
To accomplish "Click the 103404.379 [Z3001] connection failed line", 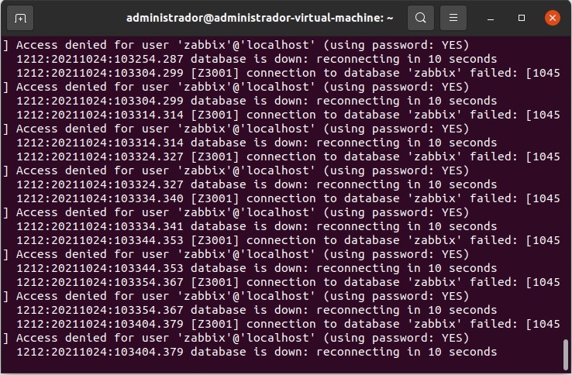I will coord(288,324).
